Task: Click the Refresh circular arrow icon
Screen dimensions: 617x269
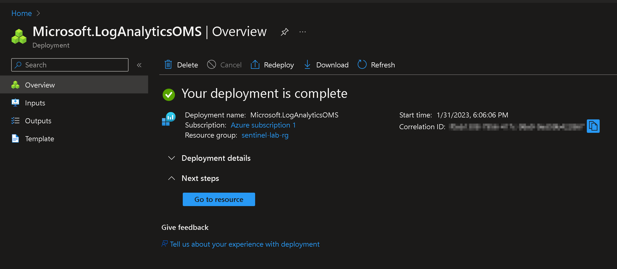Action: click(362, 65)
